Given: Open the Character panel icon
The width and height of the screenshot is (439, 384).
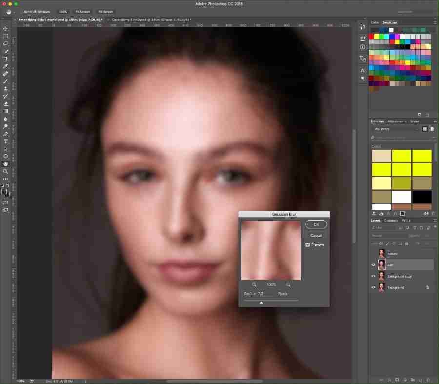Looking at the screenshot, I should pyautogui.click(x=363, y=70).
